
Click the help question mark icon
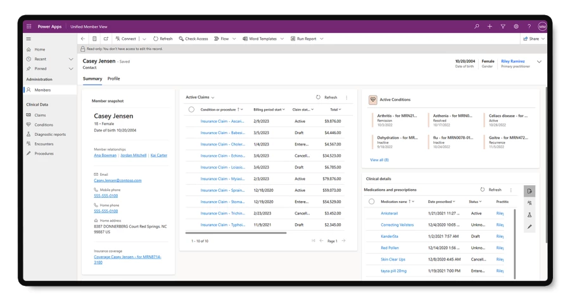click(529, 27)
